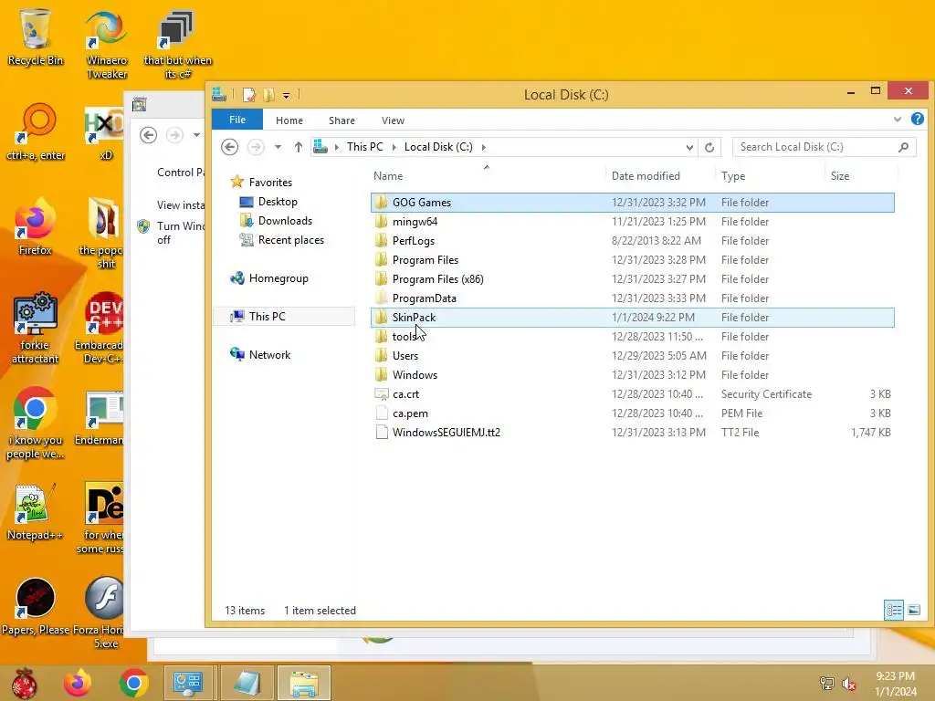
Task: Sort by Date modified column header
Action: coord(661,176)
